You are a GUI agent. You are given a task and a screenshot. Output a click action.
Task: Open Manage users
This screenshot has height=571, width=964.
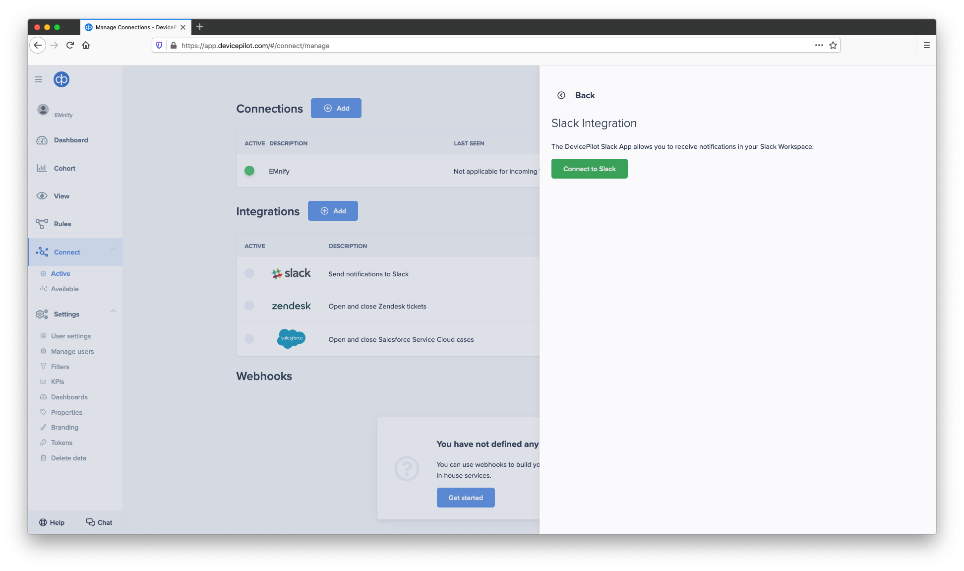pyautogui.click(x=72, y=351)
